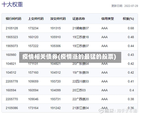Open bond name 19江苏债07

81,46
